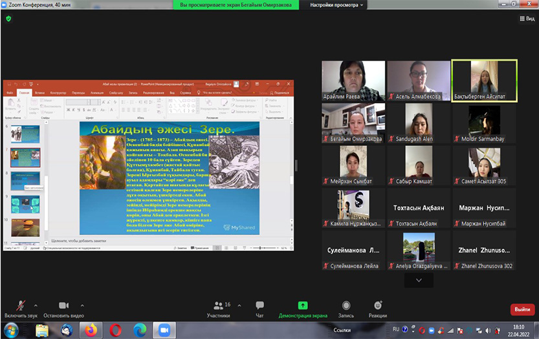
Task: Click the microphone icon to unmute audio
Action: click(21, 305)
